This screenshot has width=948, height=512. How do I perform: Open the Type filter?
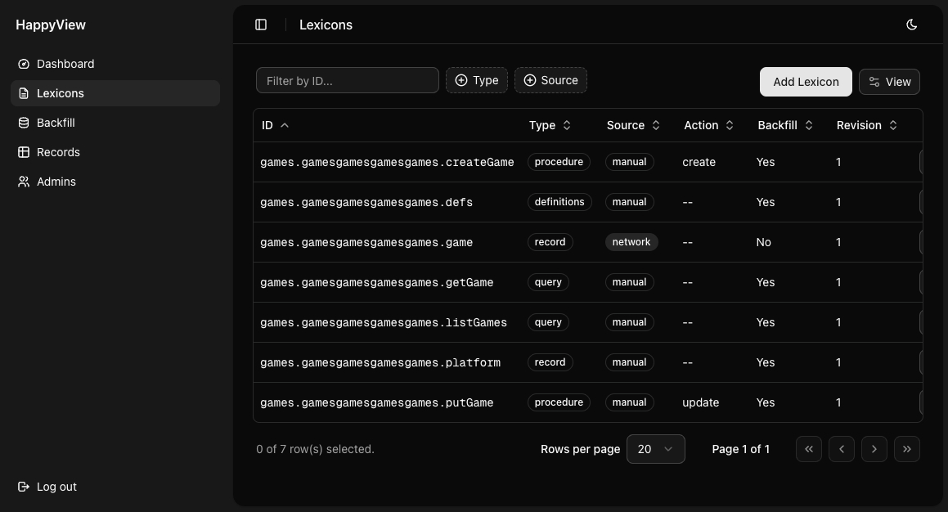pos(476,80)
